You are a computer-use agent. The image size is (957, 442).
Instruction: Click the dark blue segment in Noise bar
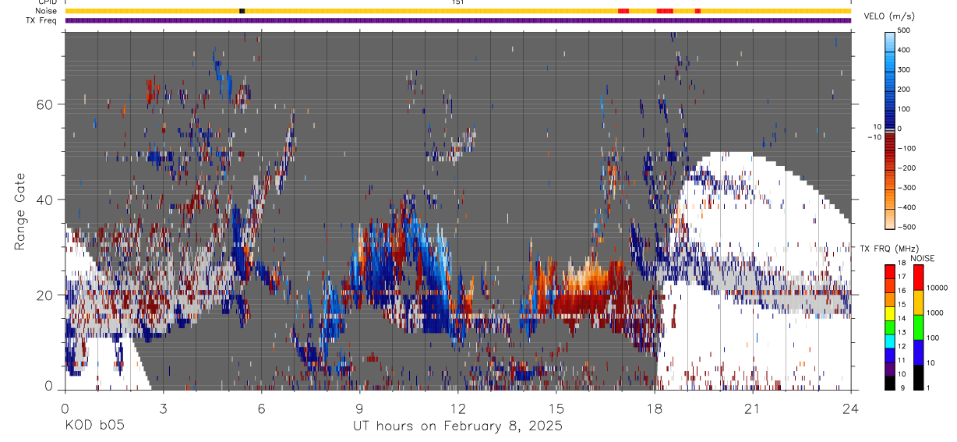point(242,11)
